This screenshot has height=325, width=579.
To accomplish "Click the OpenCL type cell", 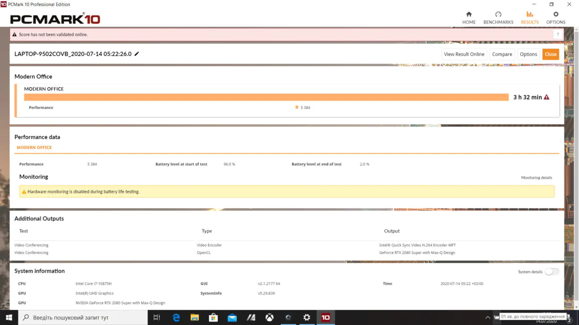I will coord(203,253).
